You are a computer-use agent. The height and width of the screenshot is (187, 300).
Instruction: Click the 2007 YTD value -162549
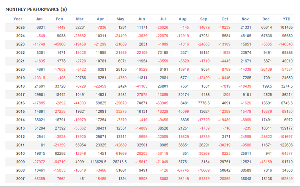click(286, 179)
